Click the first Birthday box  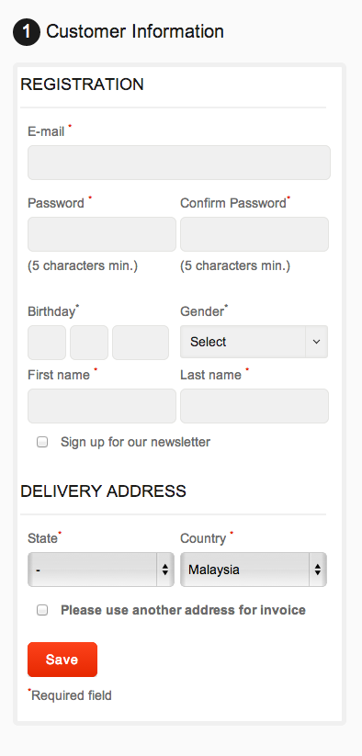(x=47, y=343)
